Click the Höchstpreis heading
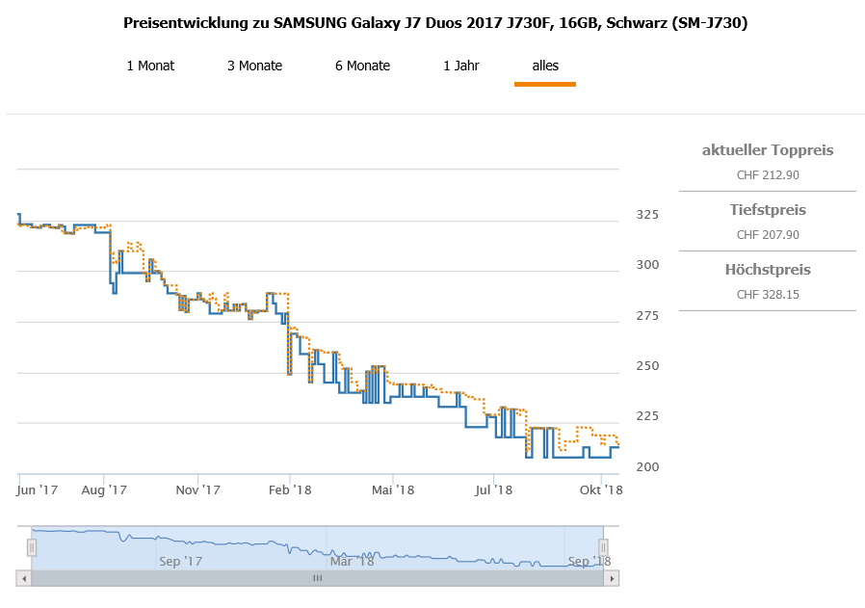 coord(768,269)
